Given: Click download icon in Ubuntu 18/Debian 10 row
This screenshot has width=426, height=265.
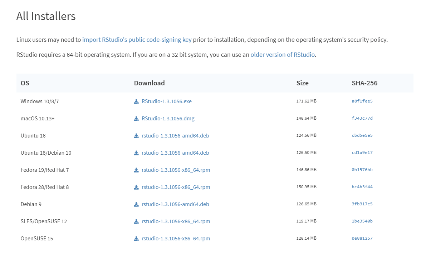Looking at the screenshot, I should pos(136,153).
